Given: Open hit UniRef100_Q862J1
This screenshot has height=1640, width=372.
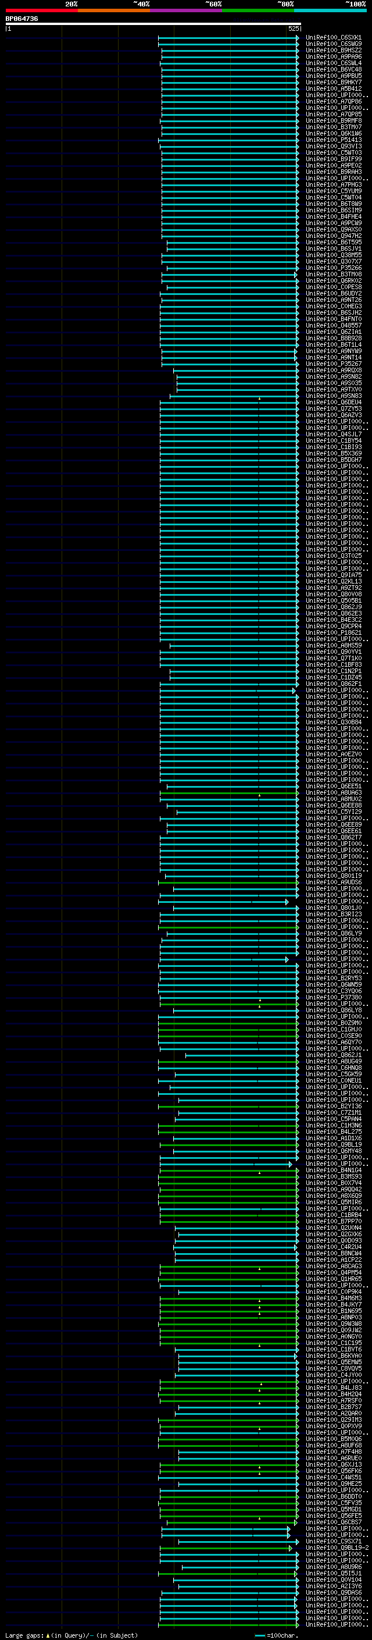Looking at the screenshot, I should 334,1055.
